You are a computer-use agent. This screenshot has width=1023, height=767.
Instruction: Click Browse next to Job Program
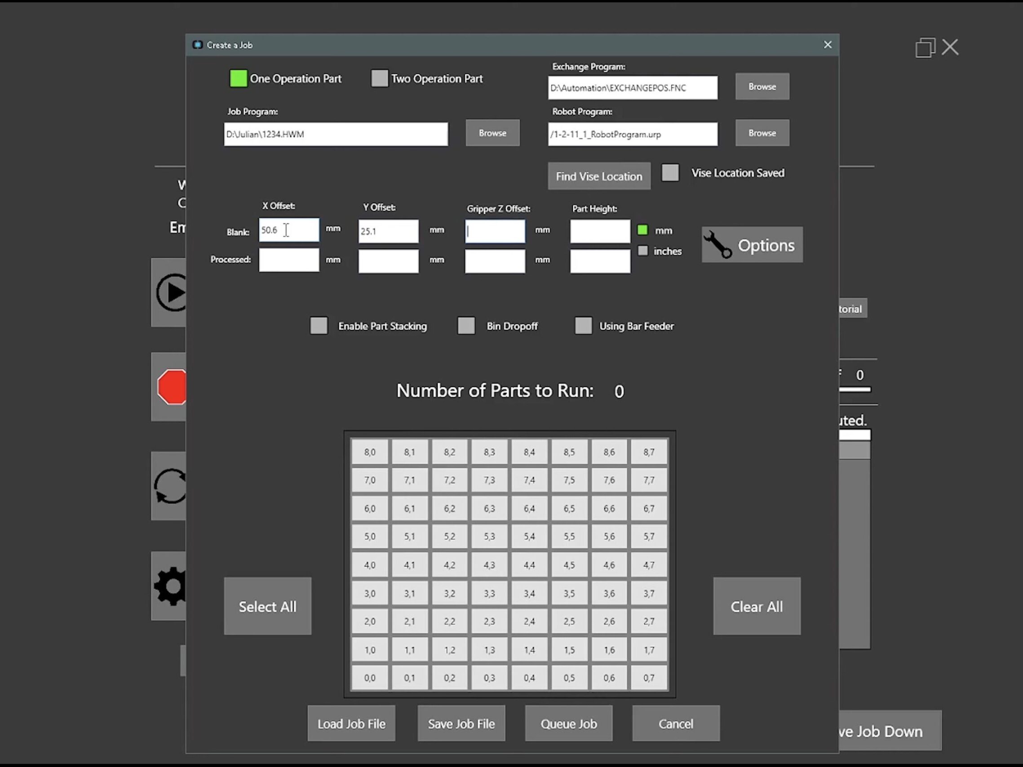click(492, 133)
